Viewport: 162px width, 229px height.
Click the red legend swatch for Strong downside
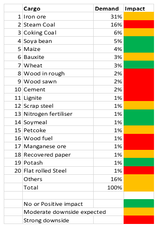coord(139,220)
